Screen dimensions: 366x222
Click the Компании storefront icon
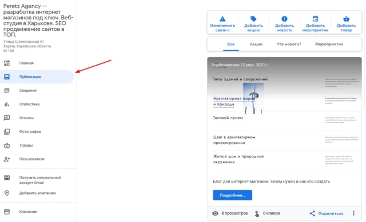pos(7,212)
